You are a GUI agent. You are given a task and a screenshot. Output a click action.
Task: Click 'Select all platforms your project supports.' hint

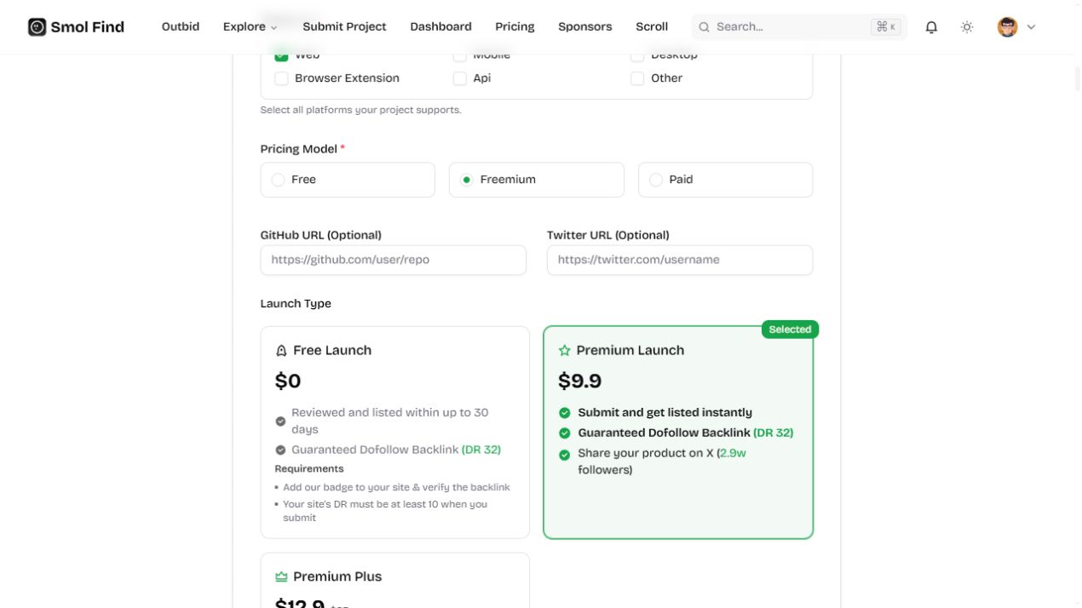pos(361,110)
